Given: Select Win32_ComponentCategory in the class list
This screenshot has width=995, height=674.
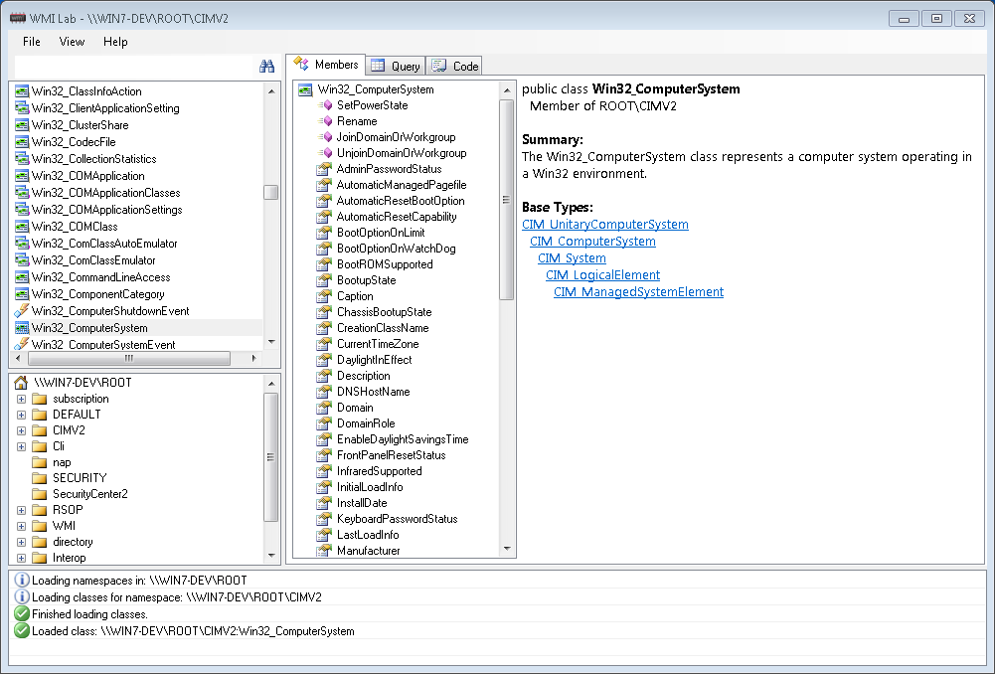Looking at the screenshot, I should tap(97, 294).
